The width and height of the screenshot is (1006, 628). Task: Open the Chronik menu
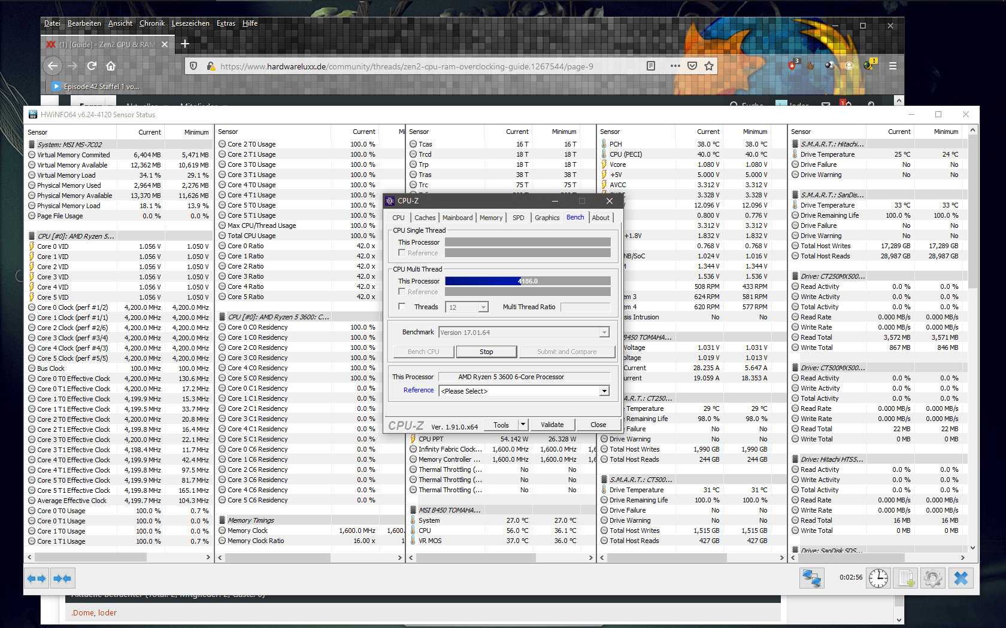151,23
